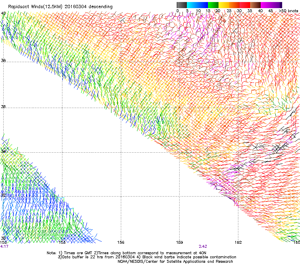
Task: Click the '45' legend scale label
Action: [x=270, y=11]
